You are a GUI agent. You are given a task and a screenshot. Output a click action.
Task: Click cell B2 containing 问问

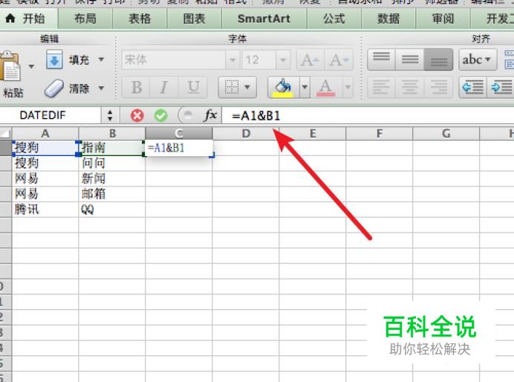click(x=112, y=163)
